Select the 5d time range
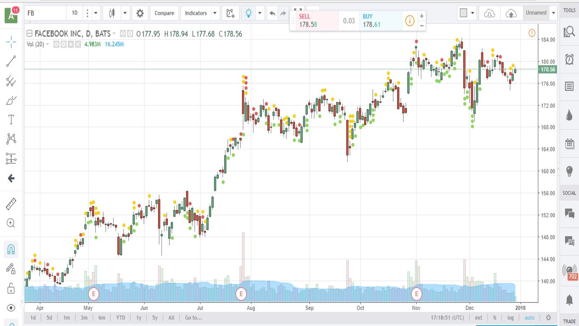The height and width of the screenshot is (326, 579). 49,318
